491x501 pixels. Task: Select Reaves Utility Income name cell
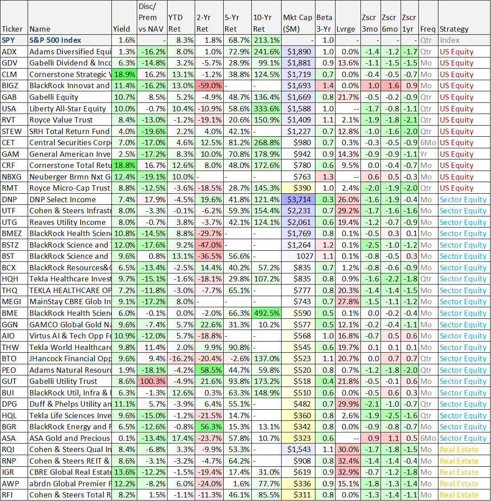70,222
